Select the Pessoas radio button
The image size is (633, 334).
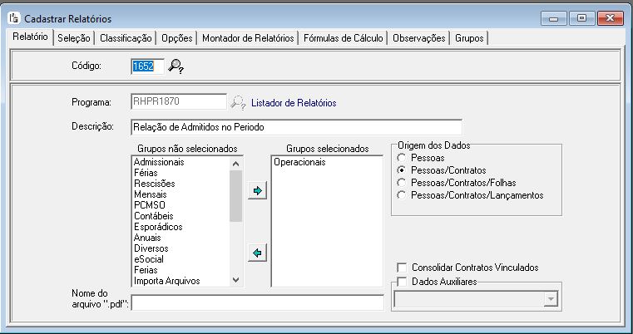pos(403,157)
